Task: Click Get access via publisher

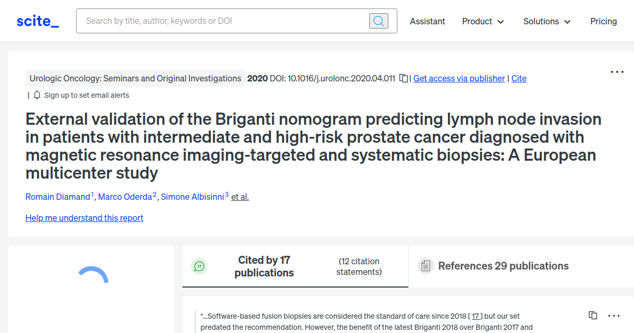Action: click(459, 78)
